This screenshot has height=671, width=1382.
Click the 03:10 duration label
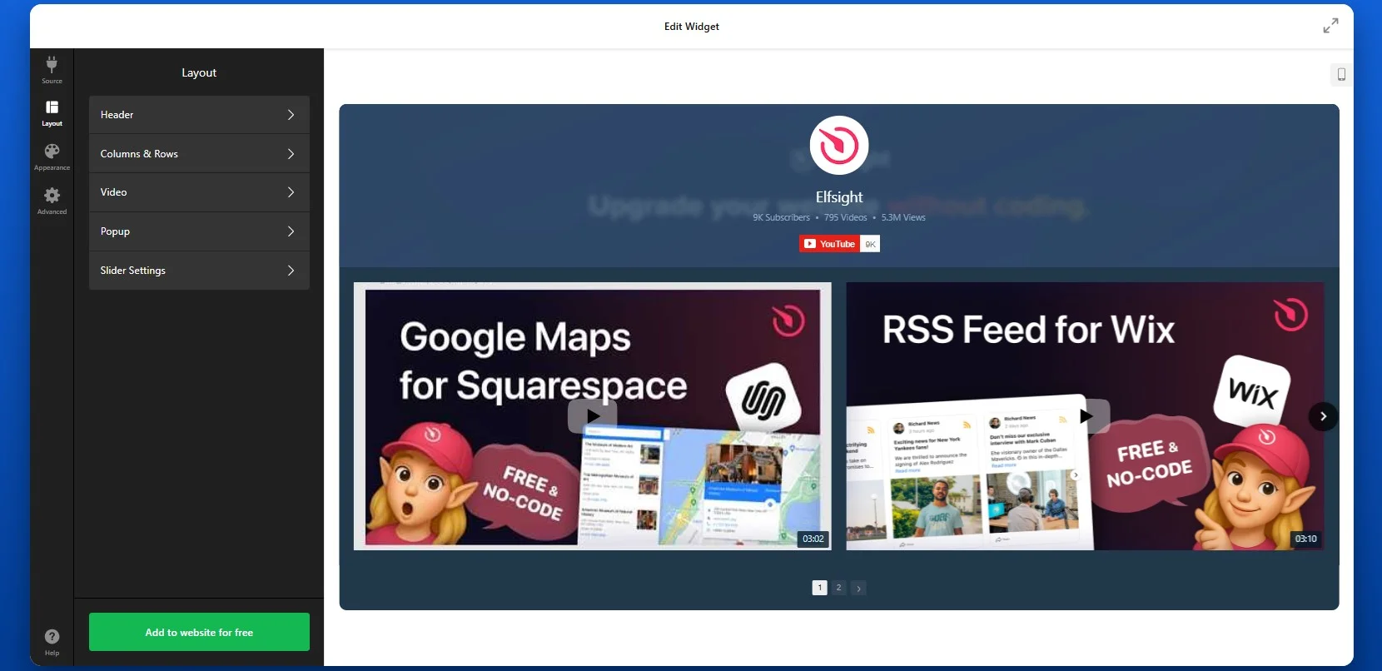tap(1305, 539)
